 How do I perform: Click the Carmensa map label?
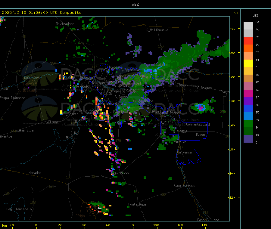pyautogui.click(x=184, y=152)
